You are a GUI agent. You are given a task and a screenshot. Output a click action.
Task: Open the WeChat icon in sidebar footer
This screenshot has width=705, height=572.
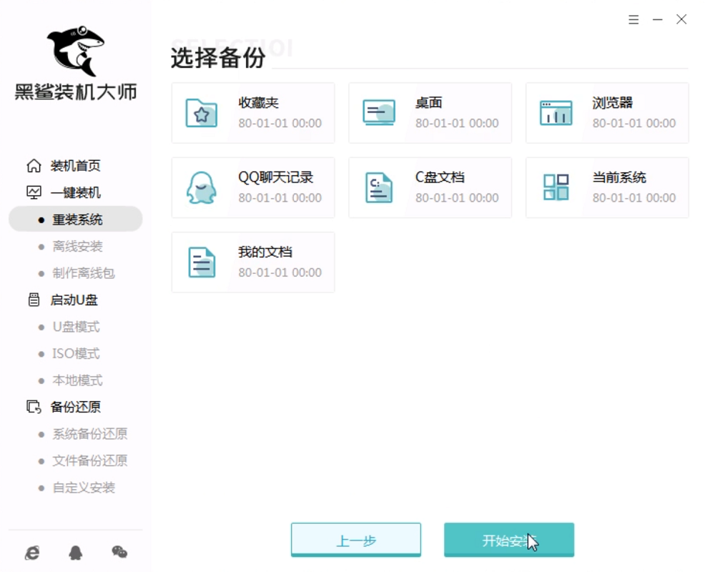click(x=119, y=552)
